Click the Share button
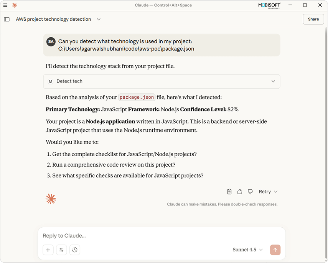This screenshot has width=328, height=263. 313,19
